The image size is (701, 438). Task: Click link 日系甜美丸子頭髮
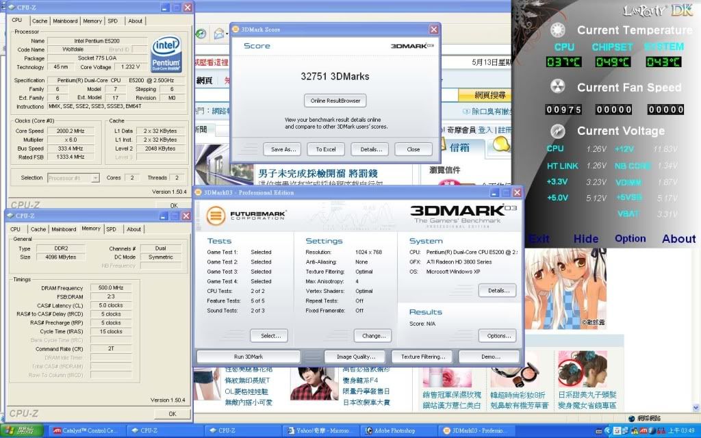[587, 395]
